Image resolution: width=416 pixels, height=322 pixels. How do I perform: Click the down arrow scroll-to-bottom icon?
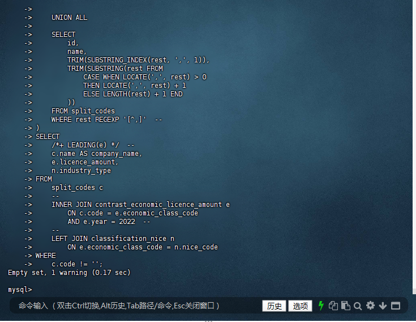pos(383,306)
